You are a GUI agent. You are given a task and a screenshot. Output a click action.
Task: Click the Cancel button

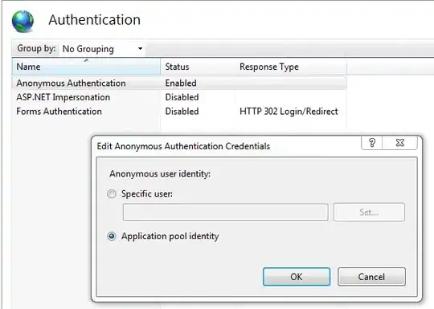371,276
